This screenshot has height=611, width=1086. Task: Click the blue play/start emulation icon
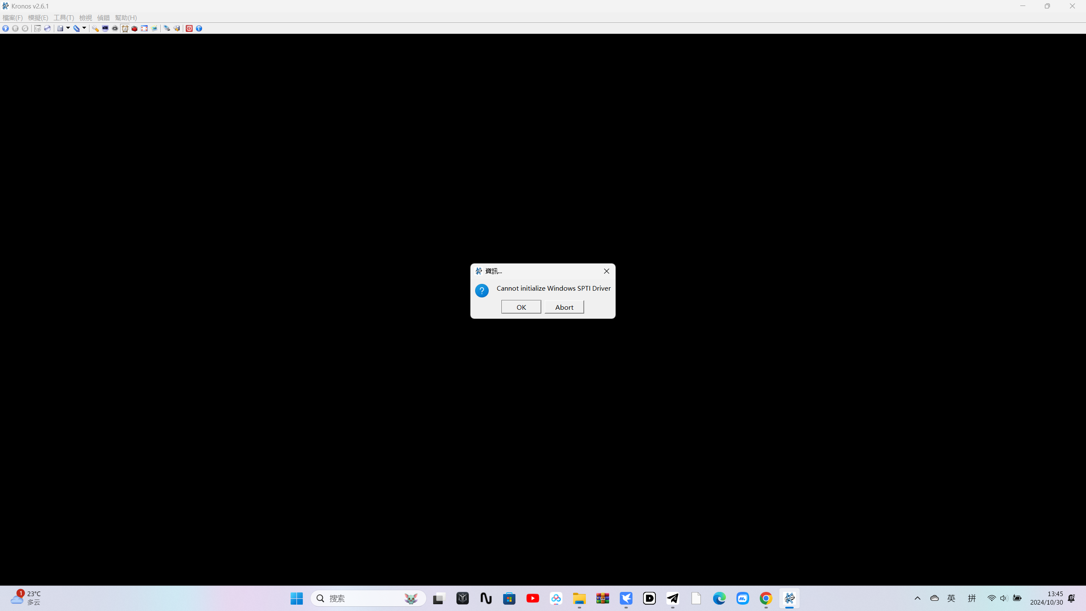[6, 28]
